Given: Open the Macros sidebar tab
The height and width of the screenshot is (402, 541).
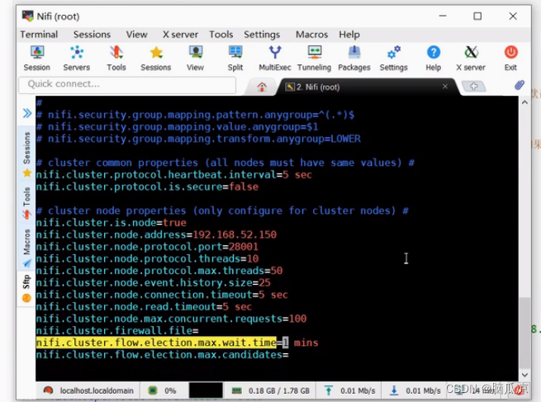Looking at the screenshot, I should click(27, 248).
